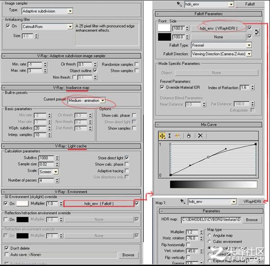The width and height of the screenshot is (270, 266).
Task: Click the Interp. samples spinner arrows
Action: pyautogui.click(x=49, y=135)
